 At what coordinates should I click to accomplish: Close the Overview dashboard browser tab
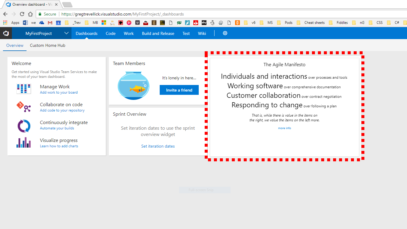(56, 4)
